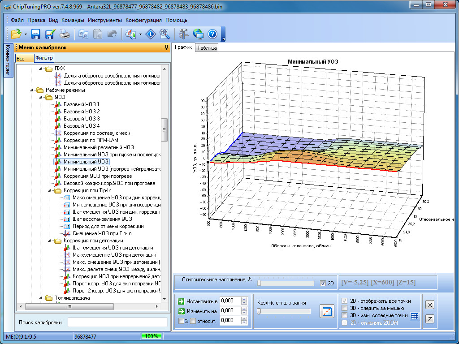The width and height of the screenshot is (459, 344).
Task: Click the printer icon in the toolbar
Action: tap(65, 34)
